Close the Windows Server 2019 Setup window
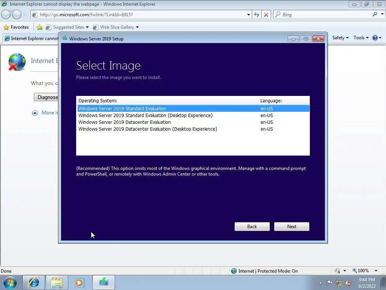Screen dimensions: 386x290 coord(318,39)
